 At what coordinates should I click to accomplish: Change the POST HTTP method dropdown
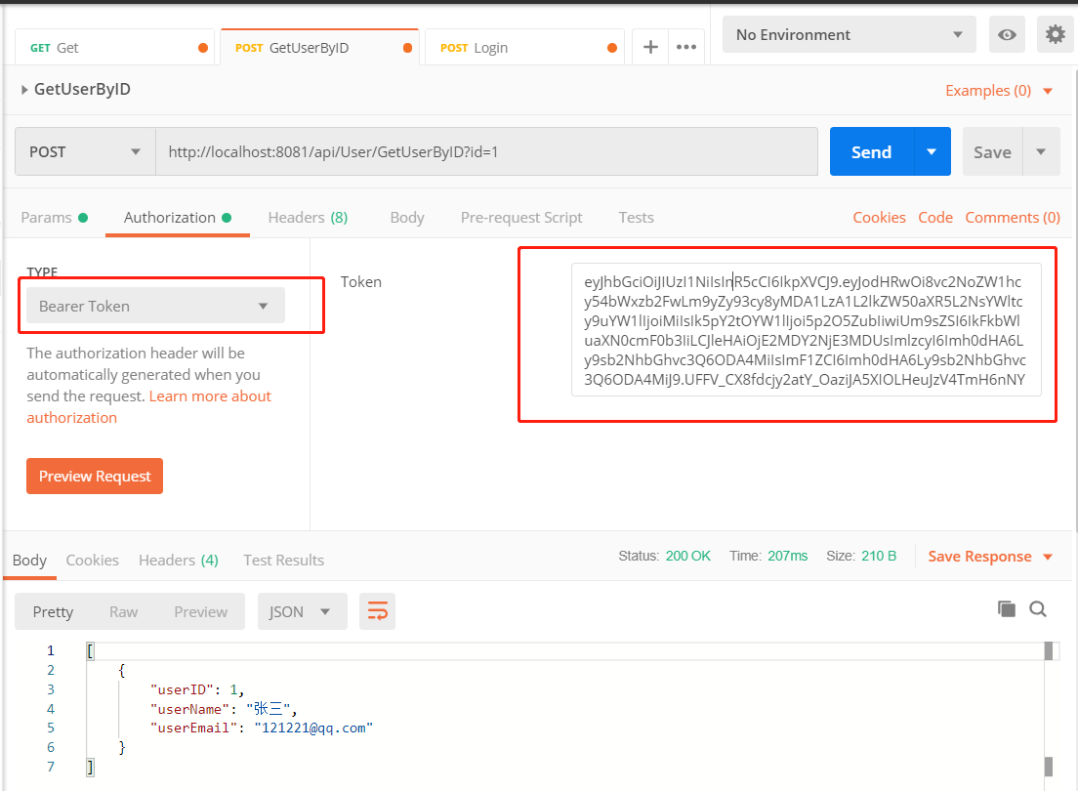pyautogui.click(x=85, y=152)
